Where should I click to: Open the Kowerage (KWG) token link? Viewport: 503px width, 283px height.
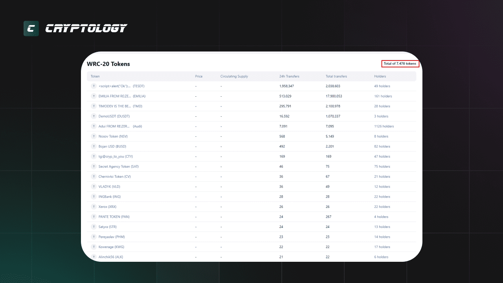112,247
